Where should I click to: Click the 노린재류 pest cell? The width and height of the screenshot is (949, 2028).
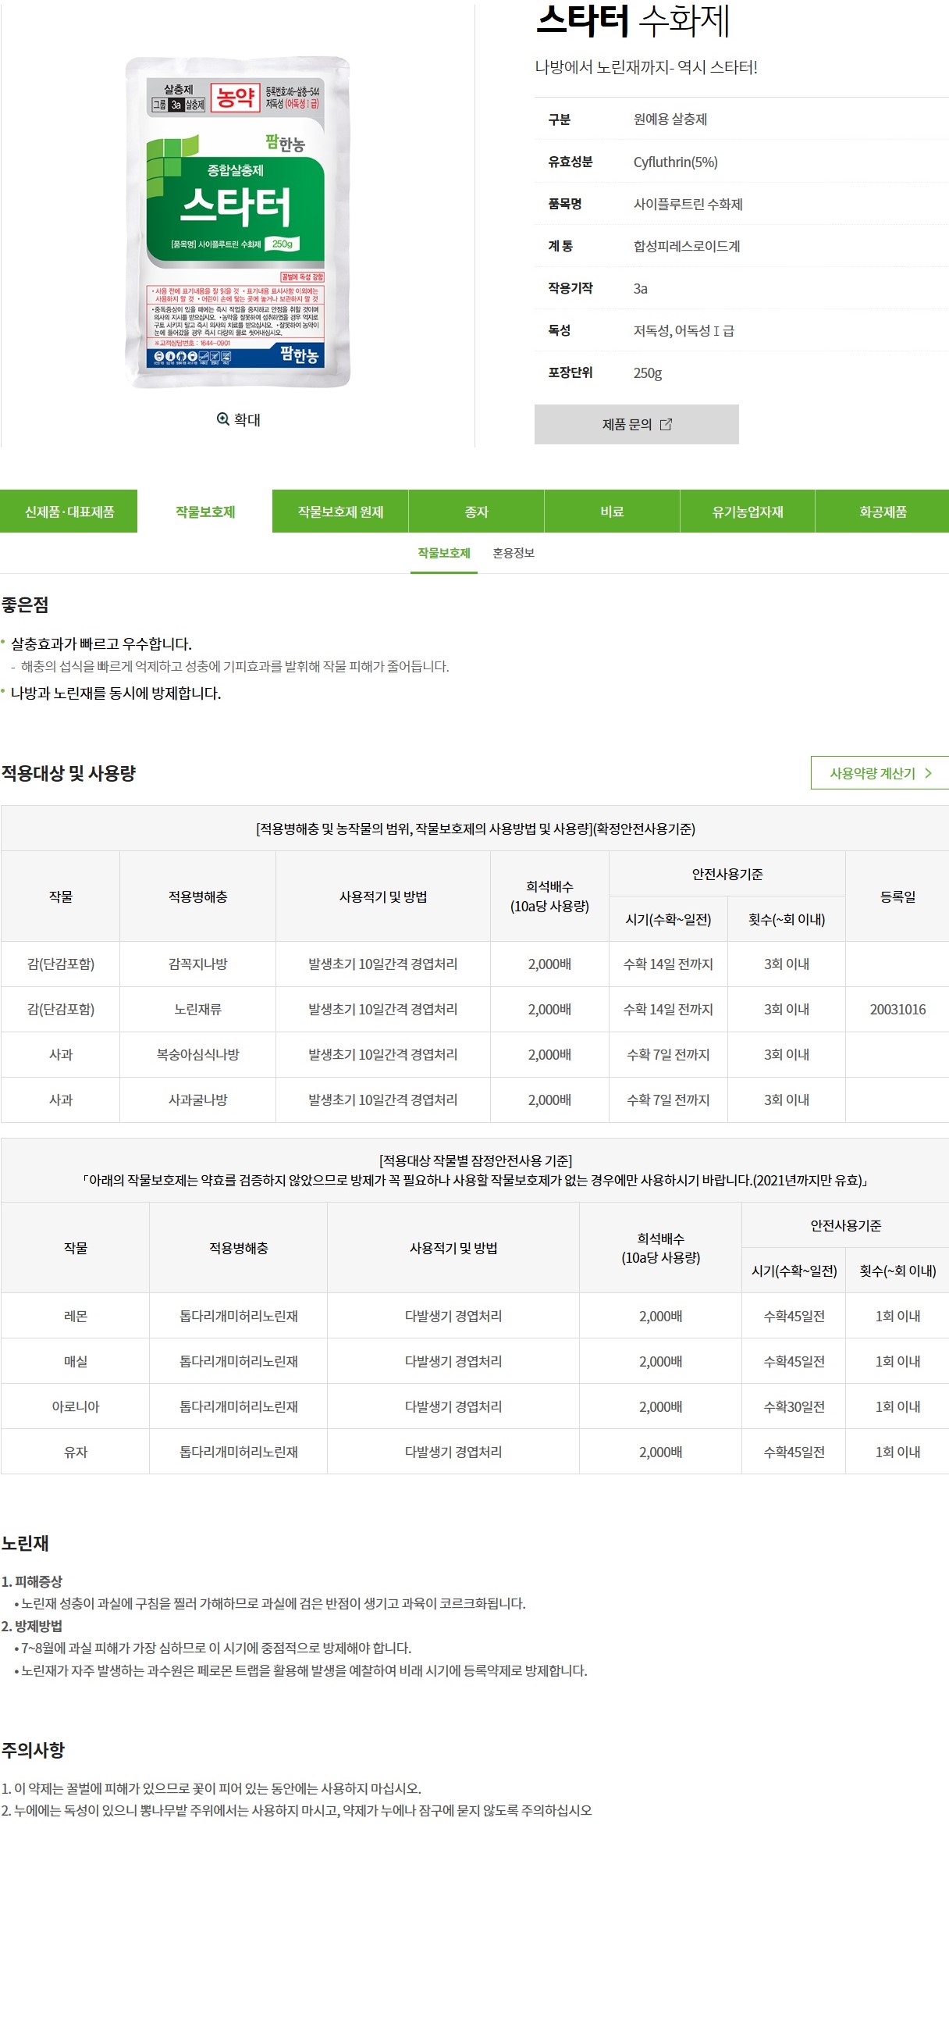coord(197,1009)
